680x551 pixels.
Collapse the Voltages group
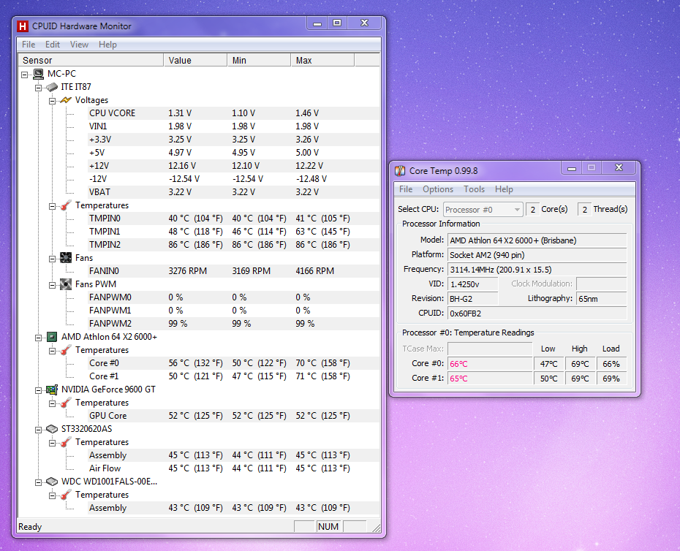coord(52,101)
